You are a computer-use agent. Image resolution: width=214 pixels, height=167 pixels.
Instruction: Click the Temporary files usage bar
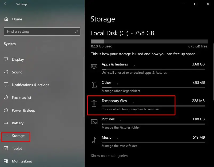153,106
